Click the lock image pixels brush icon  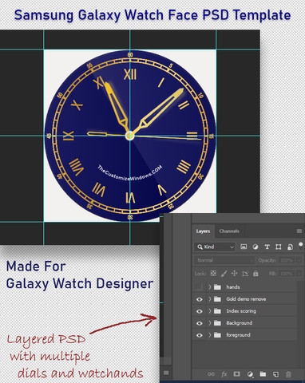(x=224, y=274)
